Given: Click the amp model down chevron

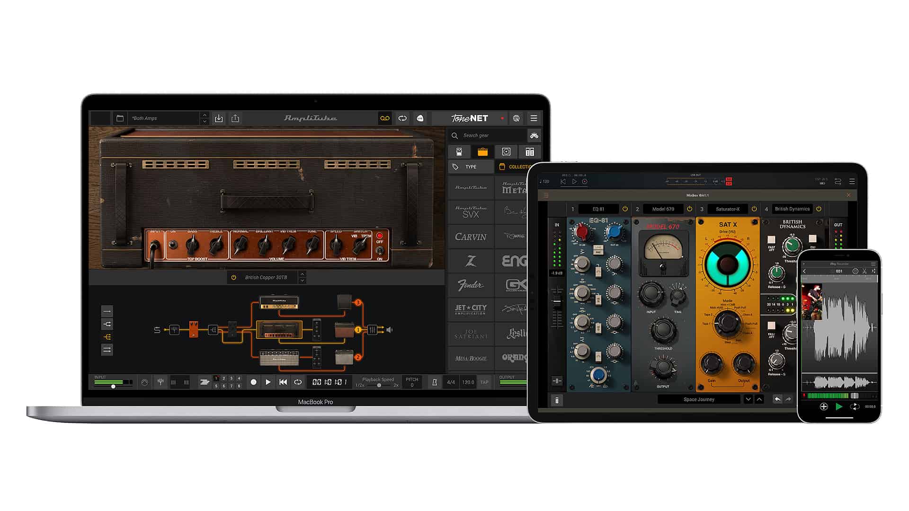Looking at the screenshot, I should click(302, 281).
